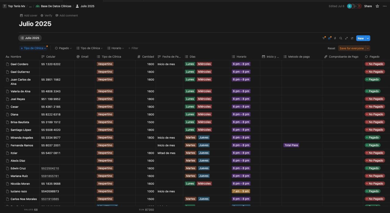Viewport: 390px width, 213px height.
Task: Go to Base De Datos Clínicas breadcrumb
Action: pos(56,6)
